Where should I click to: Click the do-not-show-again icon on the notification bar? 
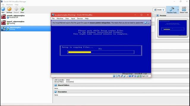point(148,23)
